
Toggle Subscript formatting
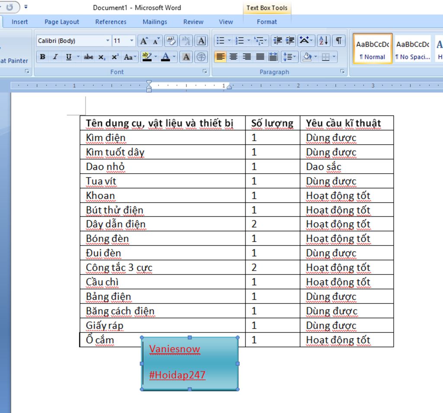102,57
